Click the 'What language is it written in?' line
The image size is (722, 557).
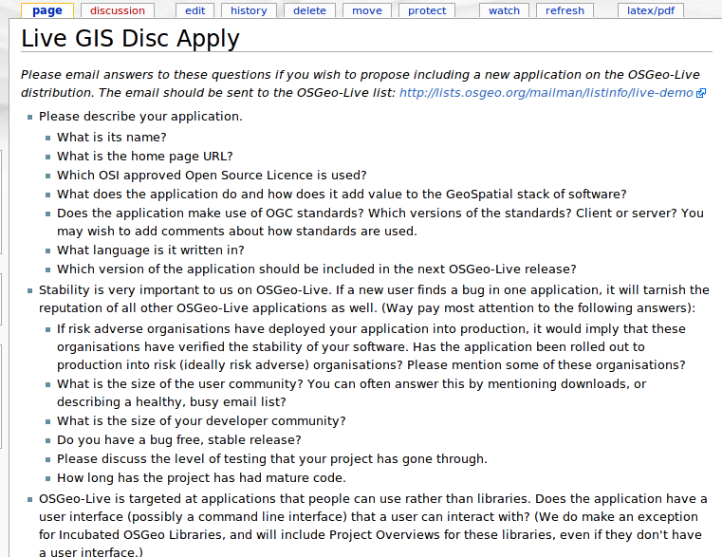pyautogui.click(x=151, y=251)
